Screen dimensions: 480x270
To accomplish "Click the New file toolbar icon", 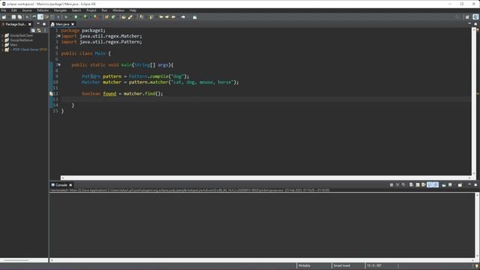I will point(4,17).
